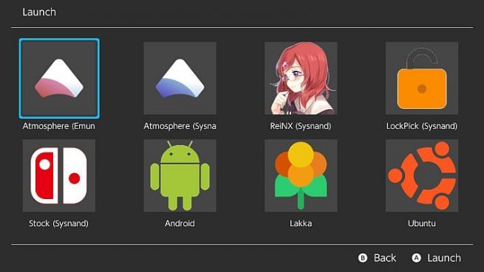This screenshot has height=272, width=484.
Task: Click the "Atmosphere (Sysna" text label
Action: point(180,126)
